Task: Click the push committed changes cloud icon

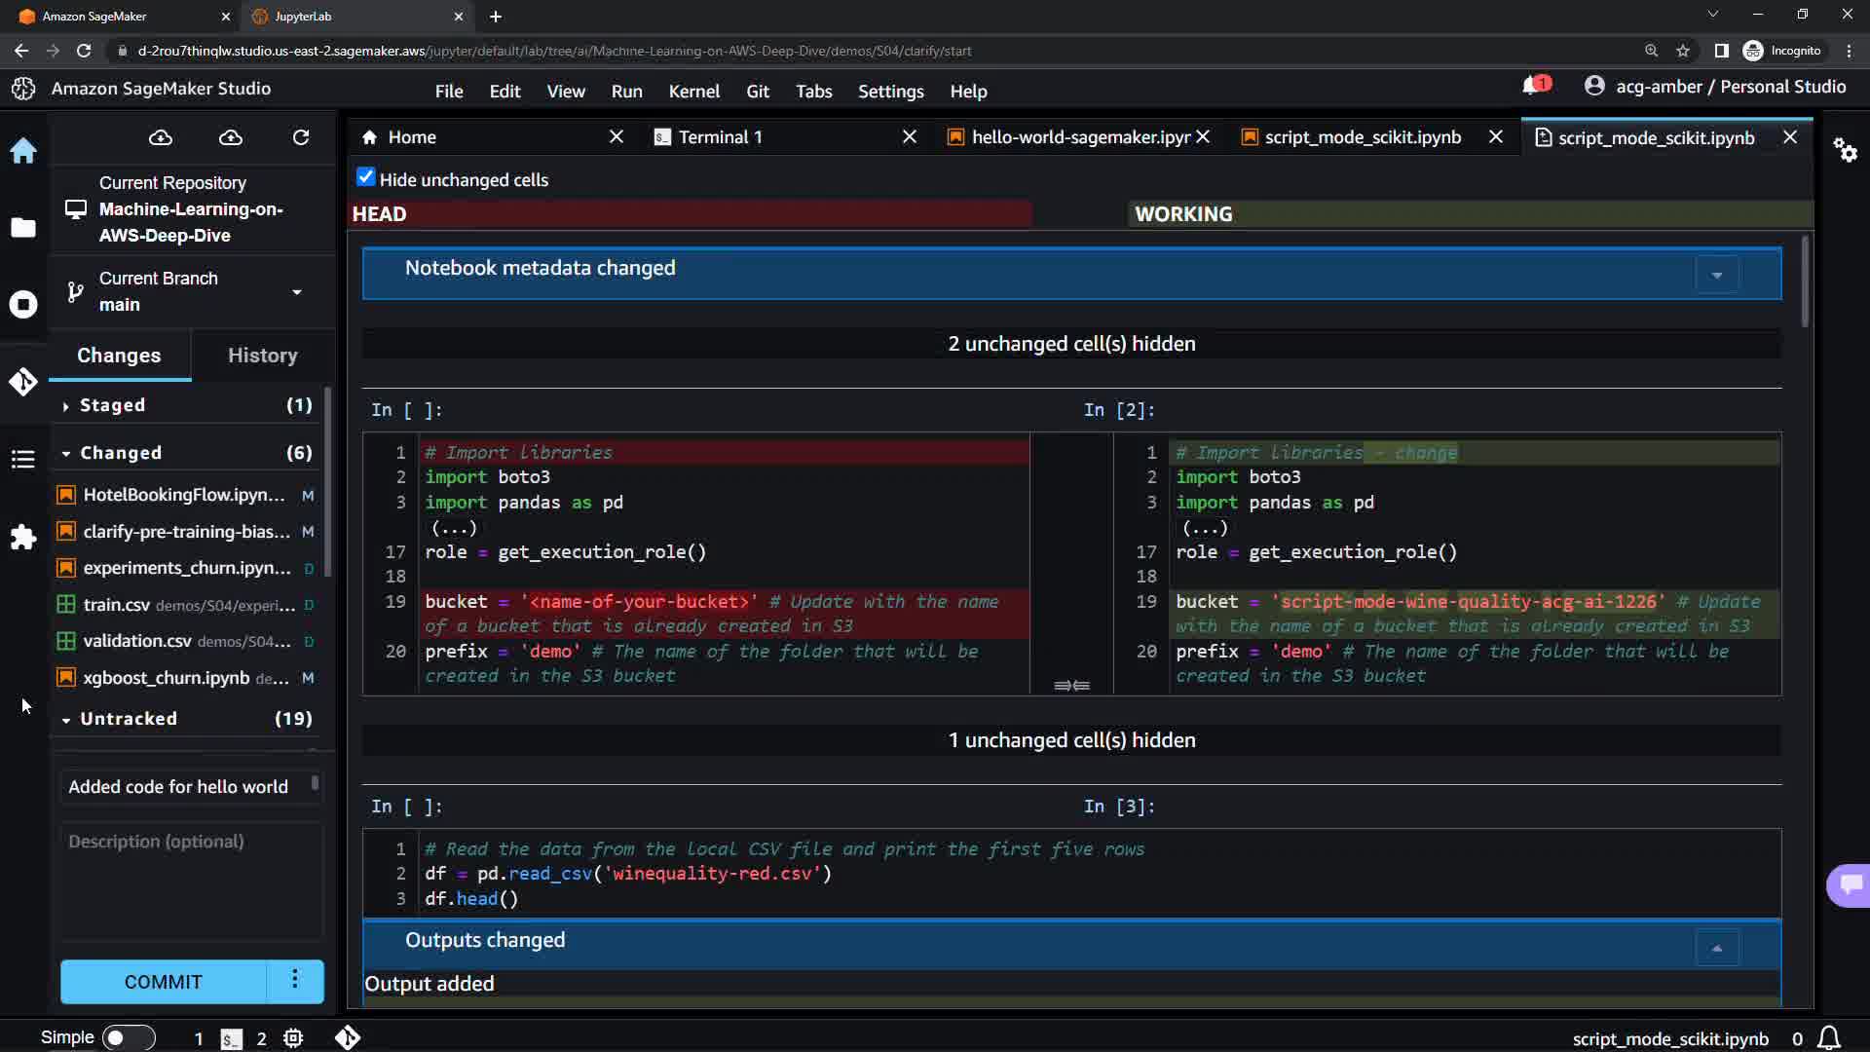Action: (x=231, y=138)
